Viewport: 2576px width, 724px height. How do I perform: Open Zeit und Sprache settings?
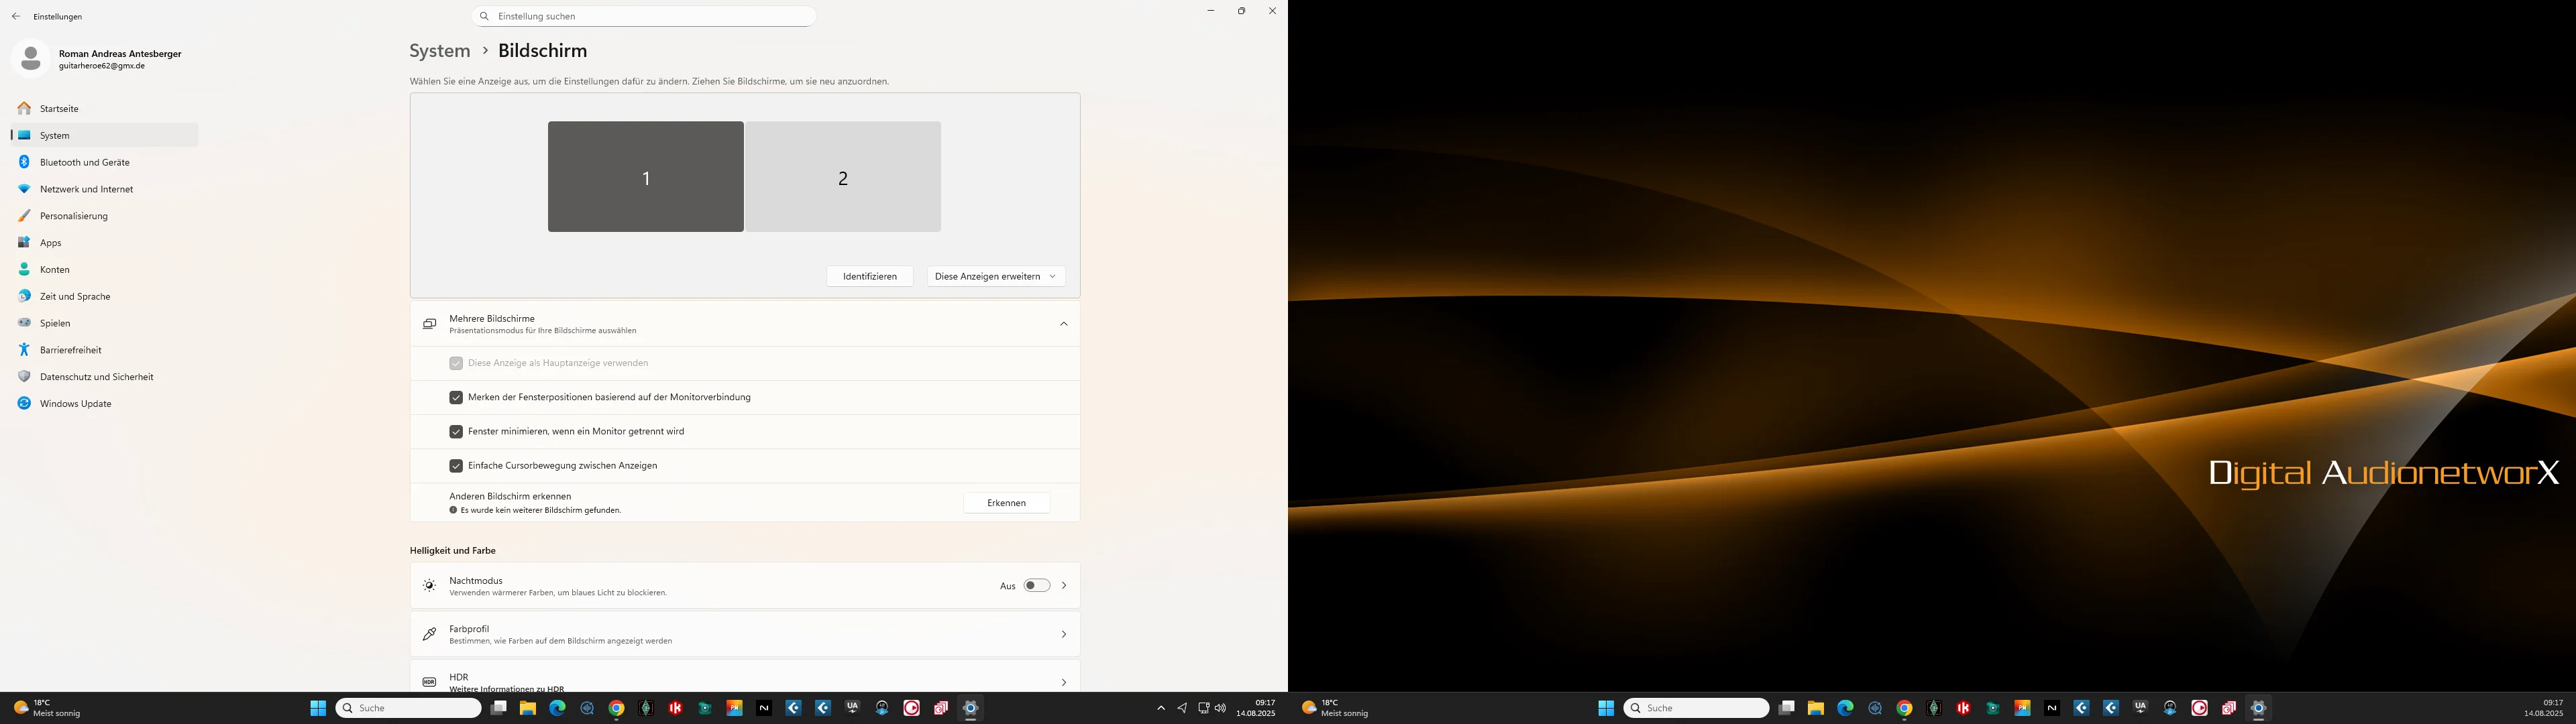click(x=104, y=297)
